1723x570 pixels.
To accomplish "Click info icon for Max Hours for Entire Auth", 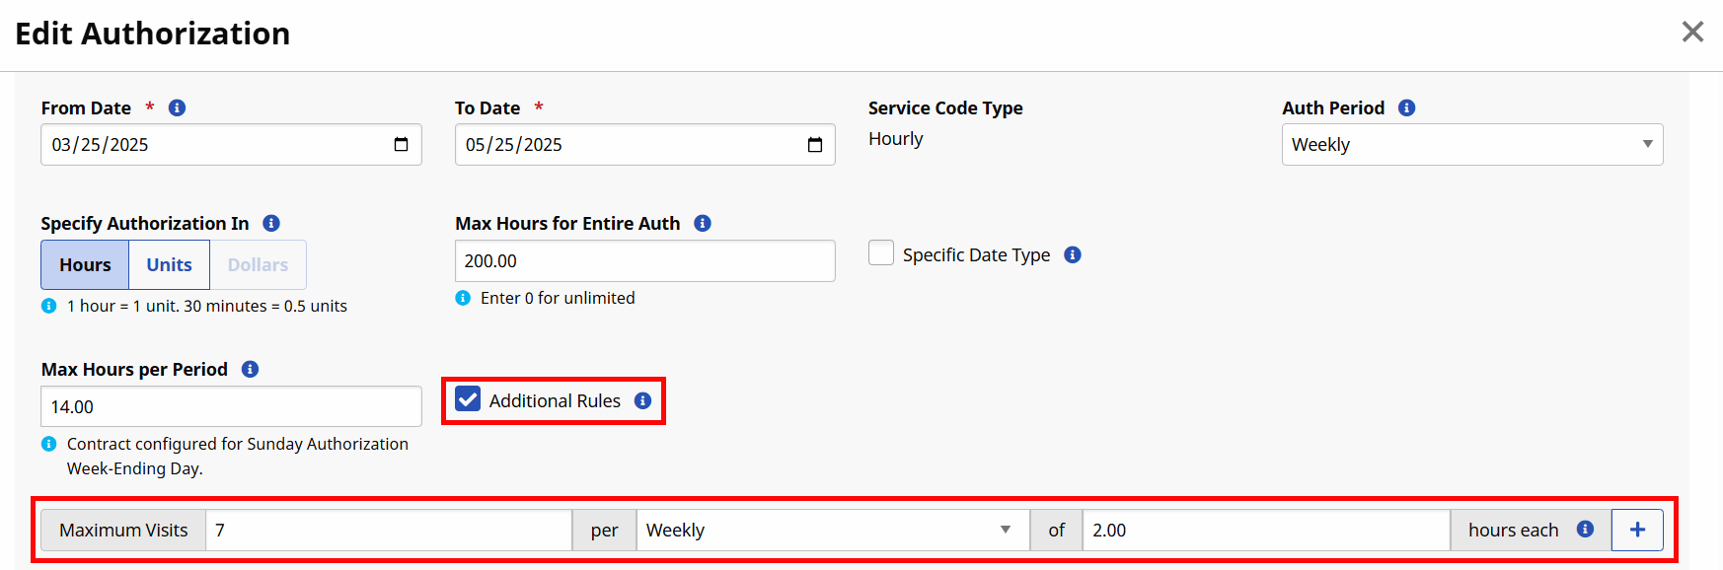I will (x=703, y=224).
